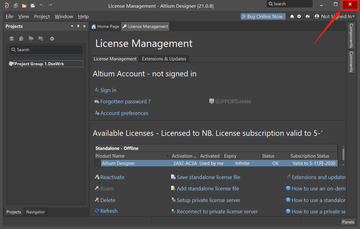
Task: Click the Reactivate license link
Action: coord(112,177)
